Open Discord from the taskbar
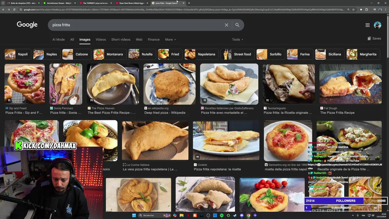389x219 pixels. (x=242, y=215)
